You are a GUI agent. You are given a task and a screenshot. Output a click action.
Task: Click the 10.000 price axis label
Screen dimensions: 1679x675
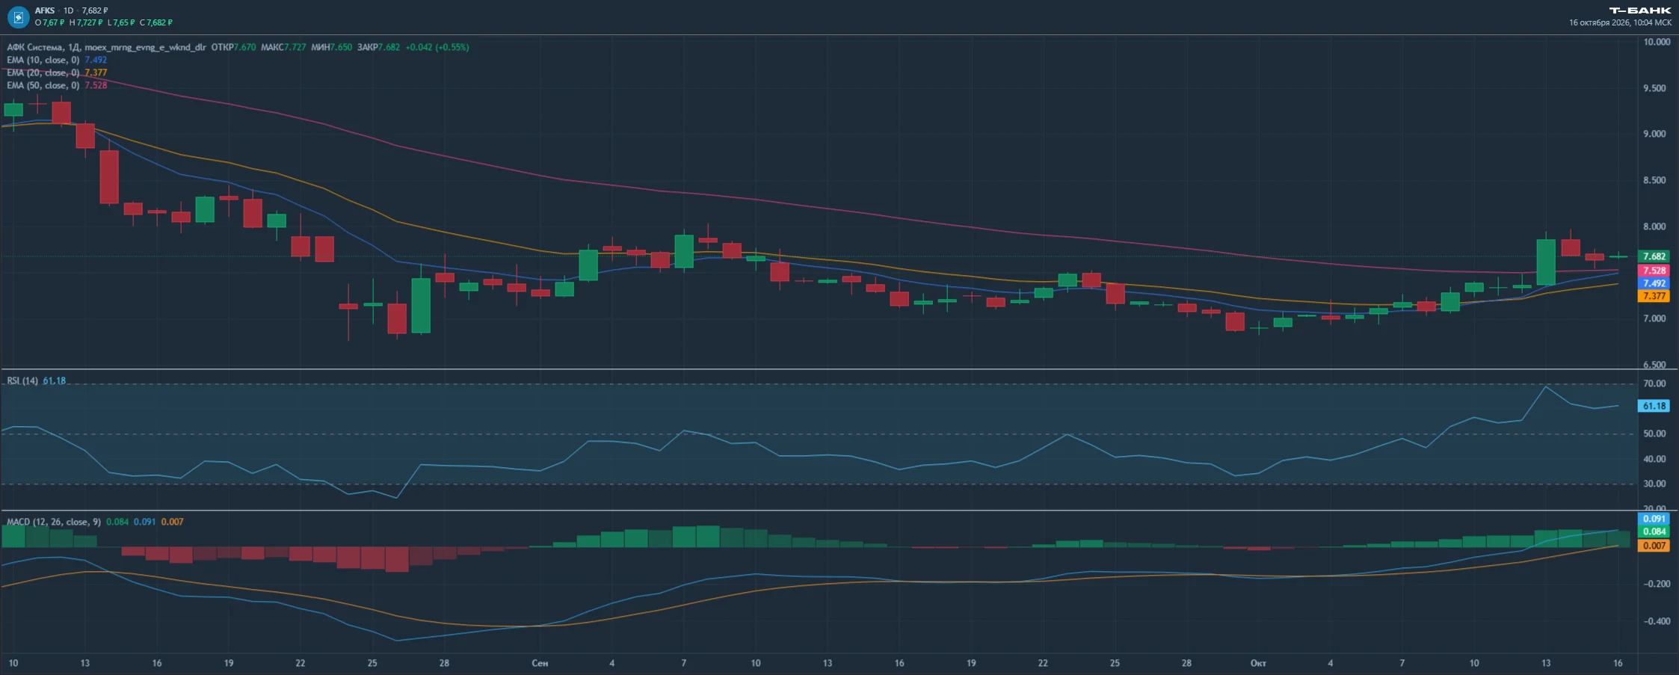click(x=1657, y=42)
